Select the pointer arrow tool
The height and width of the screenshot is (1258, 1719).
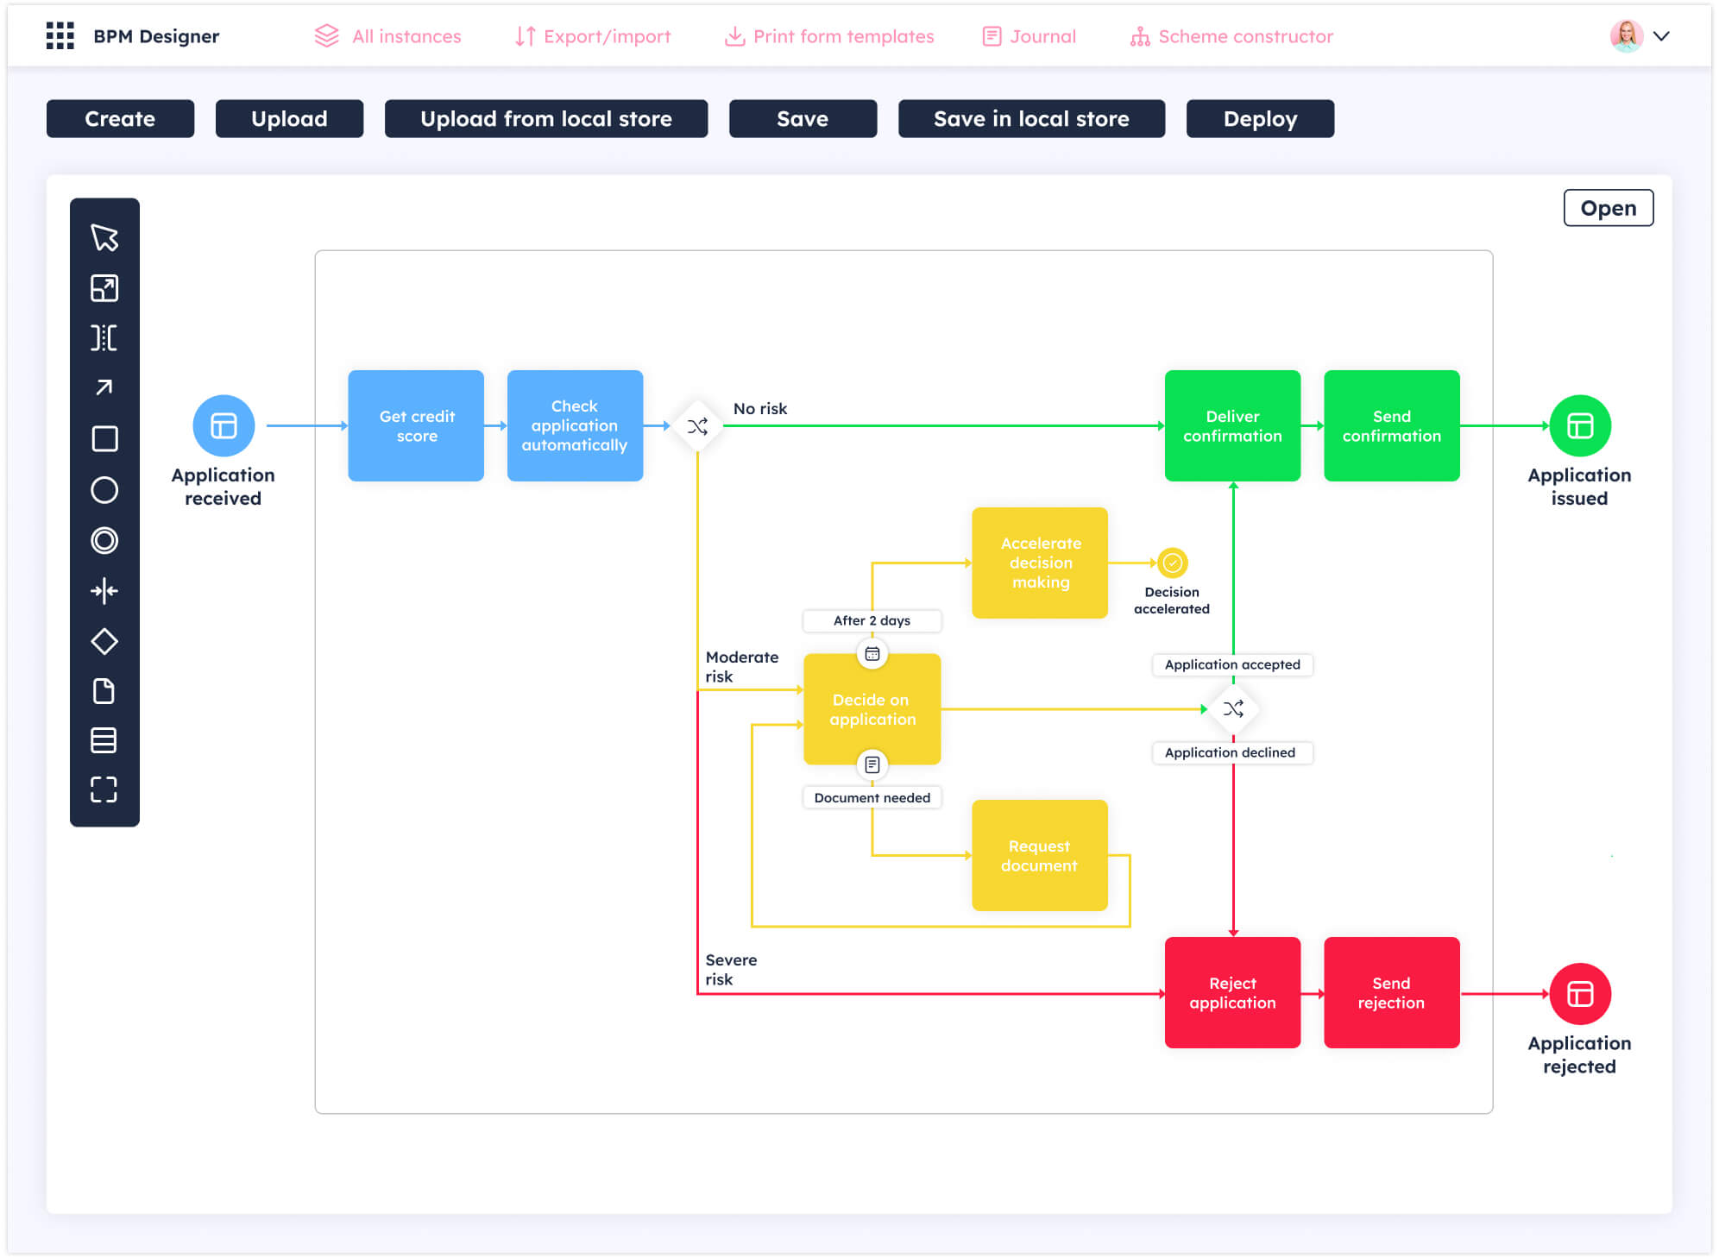[104, 237]
